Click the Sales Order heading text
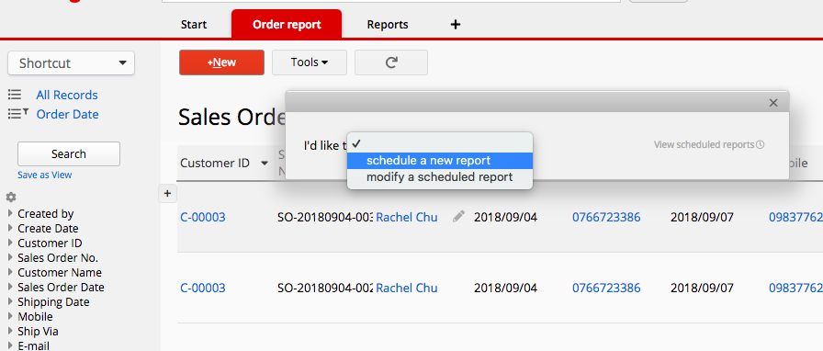 231,118
